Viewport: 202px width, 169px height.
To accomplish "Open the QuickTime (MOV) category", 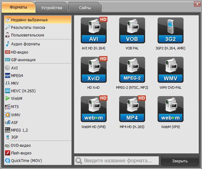I will click(26, 160).
